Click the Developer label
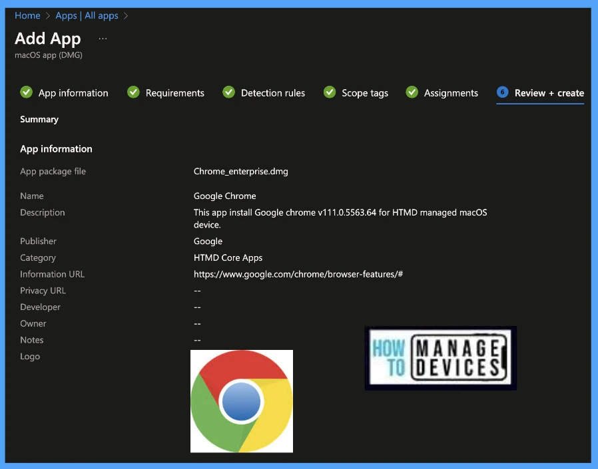The image size is (598, 469). pyautogui.click(x=41, y=307)
